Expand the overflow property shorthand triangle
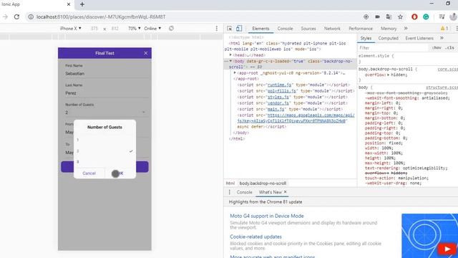Viewport: 458px width, 258px height. [388, 75]
